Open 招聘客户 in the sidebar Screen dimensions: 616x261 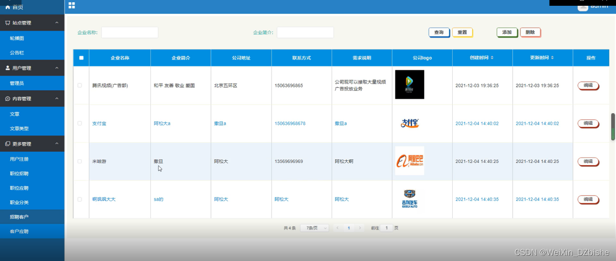[32, 217]
